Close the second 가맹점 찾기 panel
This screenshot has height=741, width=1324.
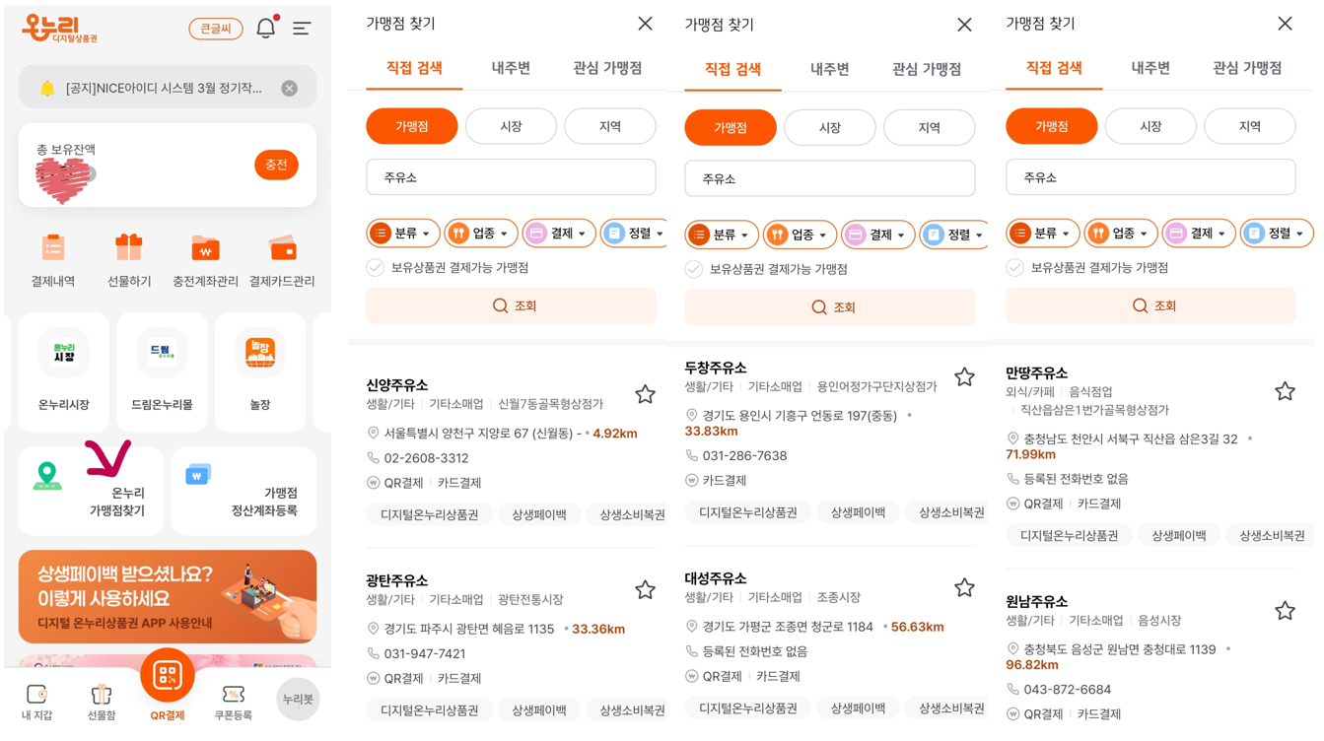point(964,25)
